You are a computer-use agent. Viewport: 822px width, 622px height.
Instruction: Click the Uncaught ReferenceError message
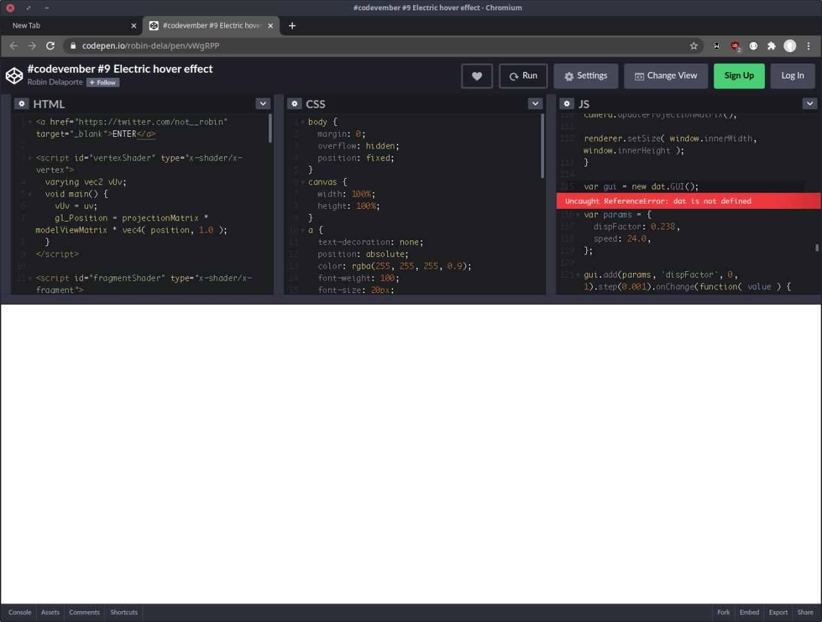coord(658,201)
